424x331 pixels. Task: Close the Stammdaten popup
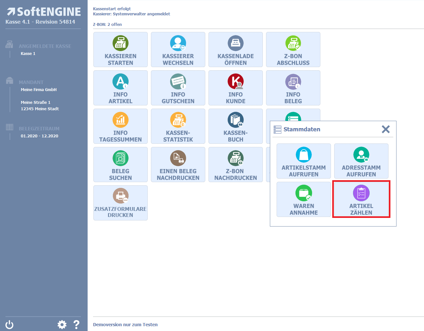coord(386,129)
